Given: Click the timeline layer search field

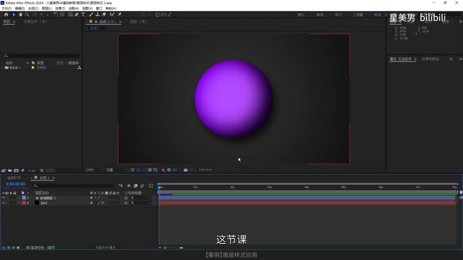Looking at the screenshot, I should [73, 186].
